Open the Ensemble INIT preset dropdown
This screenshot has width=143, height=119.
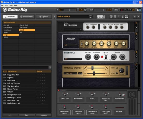(73, 59)
